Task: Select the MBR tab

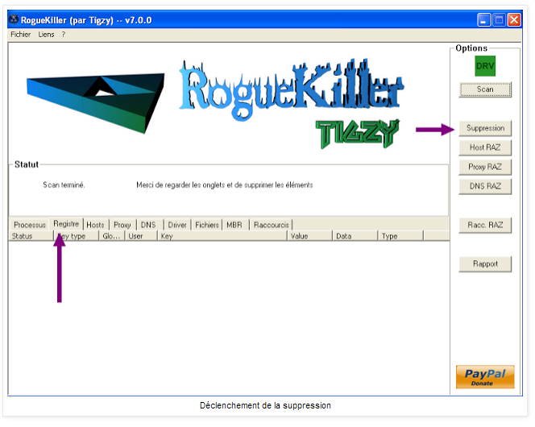Action: [x=234, y=225]
